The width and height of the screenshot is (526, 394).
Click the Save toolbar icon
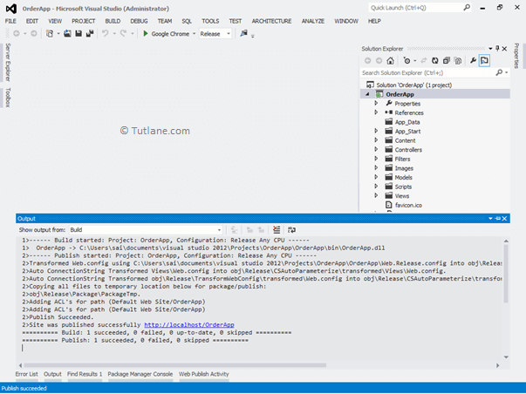click(79, 33)
